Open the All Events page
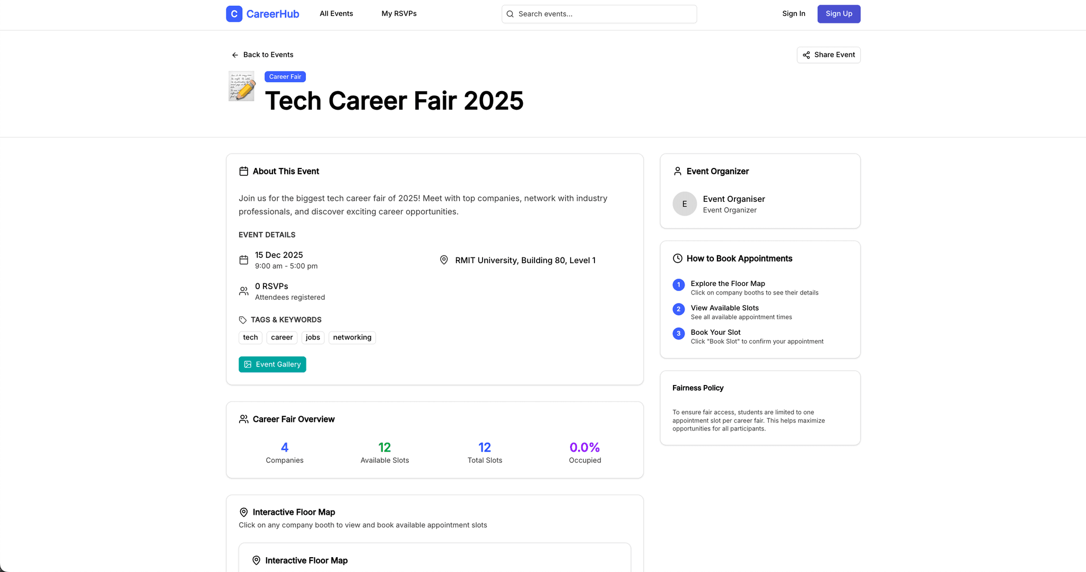 [336, 14]
